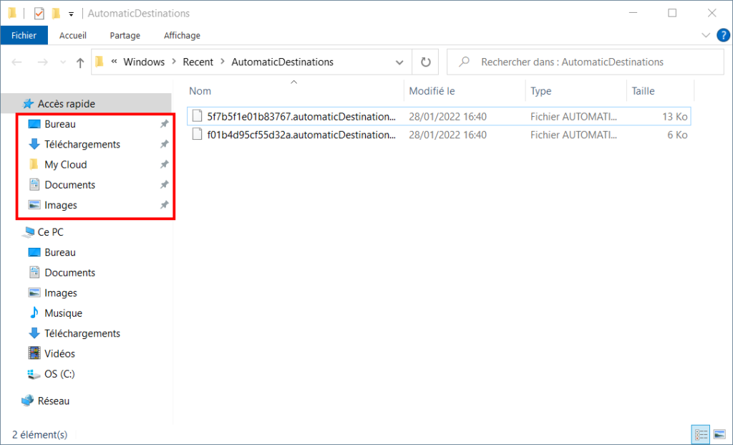Click the Properties icon in quick access toolbar
Image resolution: width=733 pixels, height=445 pixels.
coord(39,14)
